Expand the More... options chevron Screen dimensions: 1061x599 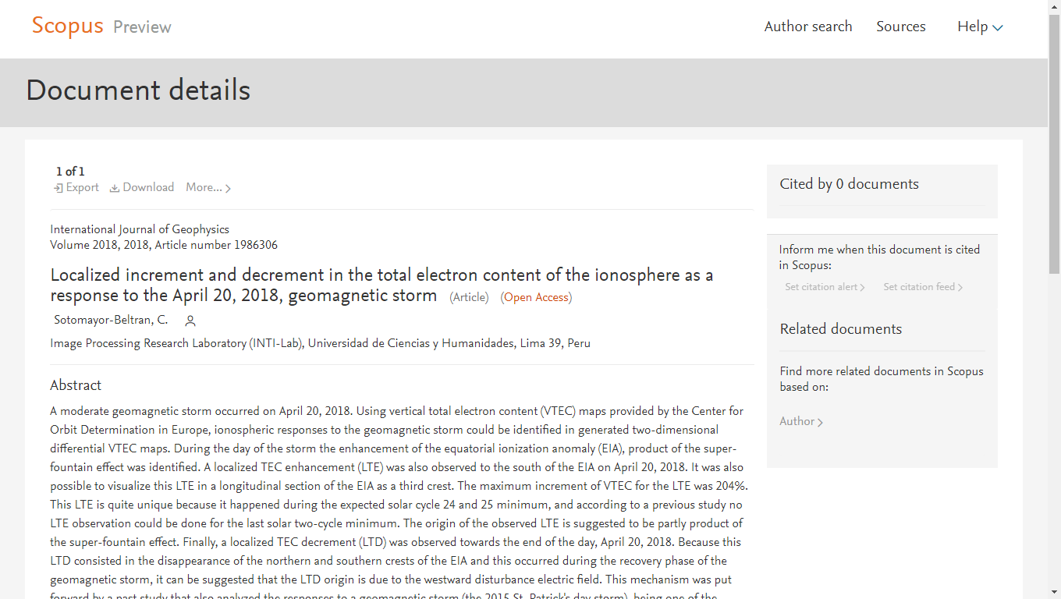point(228,188)
